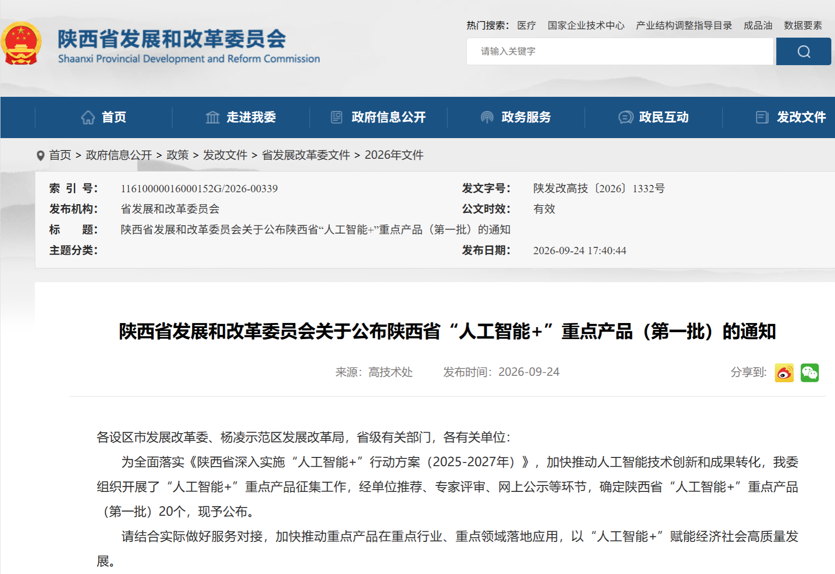Click the 医疗 hot search link
The height and width of the screenshot is (574, 835).
(x=526, y=25)
